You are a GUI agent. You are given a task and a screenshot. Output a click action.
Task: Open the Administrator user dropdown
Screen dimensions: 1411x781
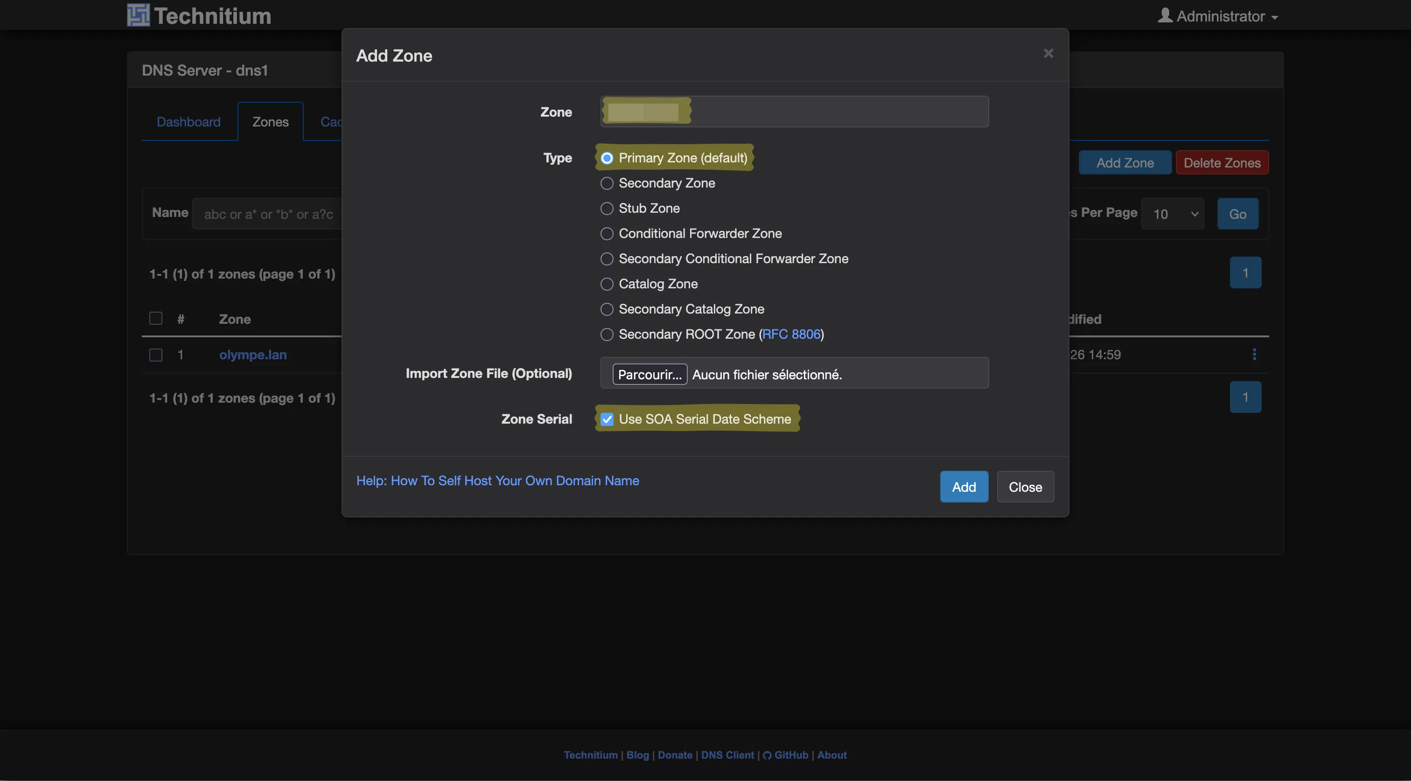(x=1218, y=16)
